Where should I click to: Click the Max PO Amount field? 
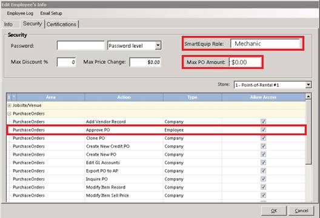(245, 62)
